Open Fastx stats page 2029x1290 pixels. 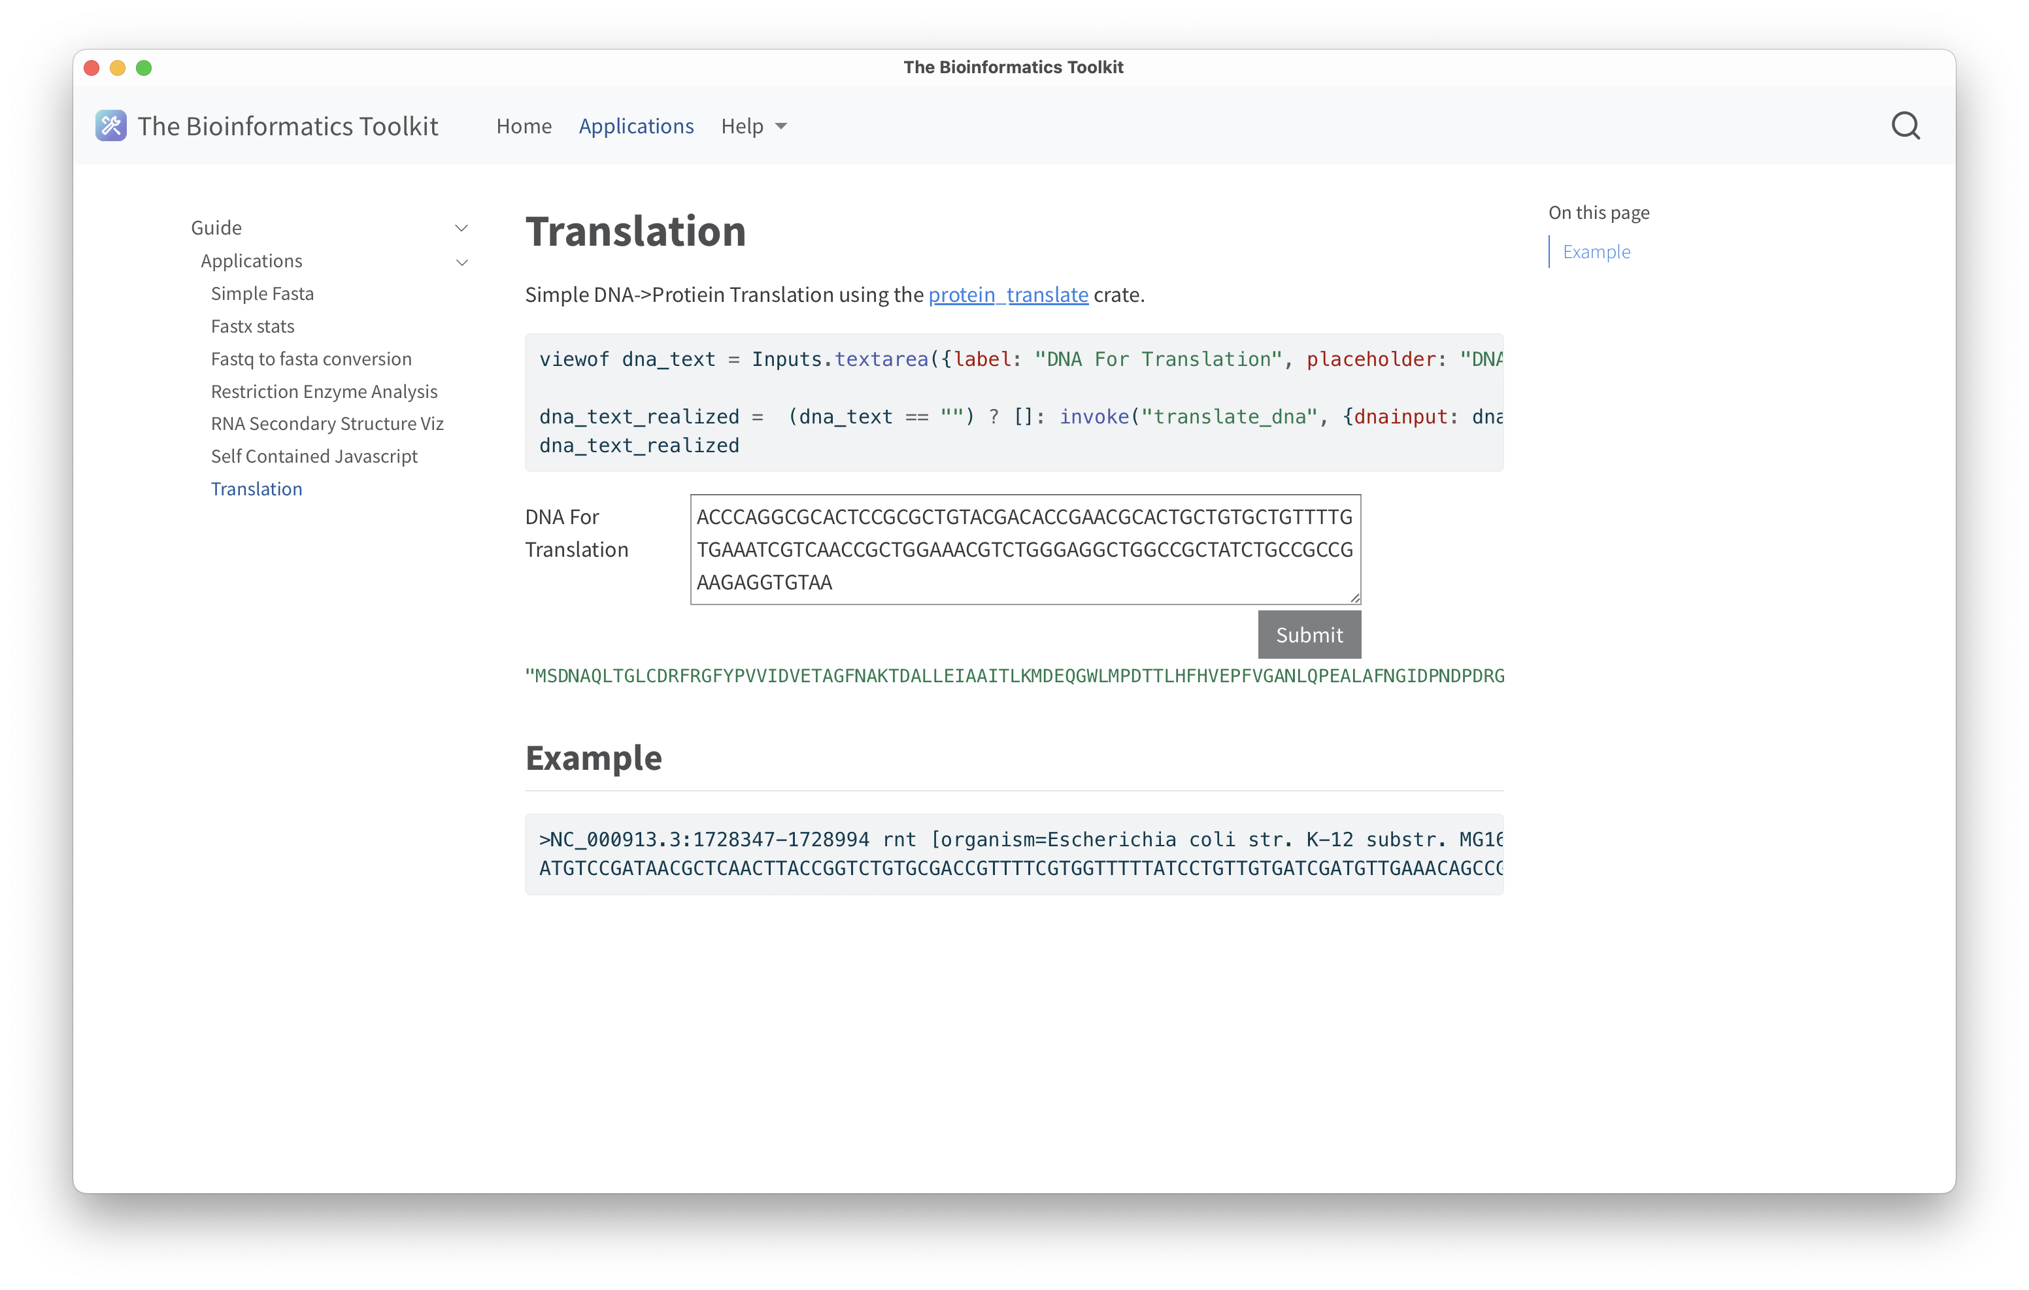252,326
